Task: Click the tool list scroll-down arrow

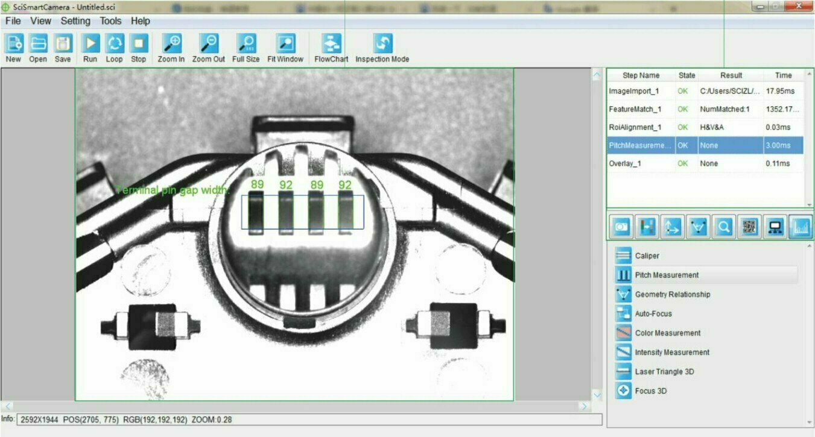Action: pos(808,421)
